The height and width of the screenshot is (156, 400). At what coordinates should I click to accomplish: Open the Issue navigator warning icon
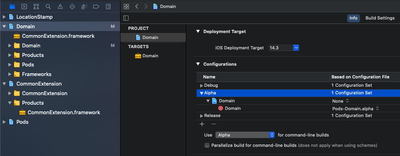click(60, 7)
